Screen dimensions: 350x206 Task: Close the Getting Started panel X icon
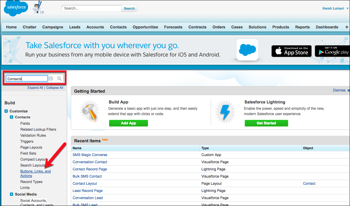pos(349,90)
